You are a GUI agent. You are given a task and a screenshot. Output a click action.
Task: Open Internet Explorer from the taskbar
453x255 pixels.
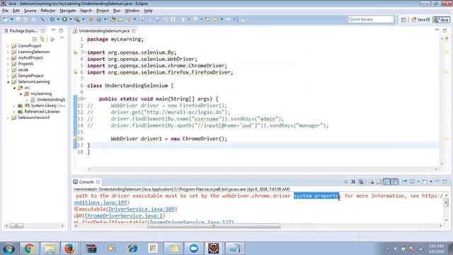[132, 249]
